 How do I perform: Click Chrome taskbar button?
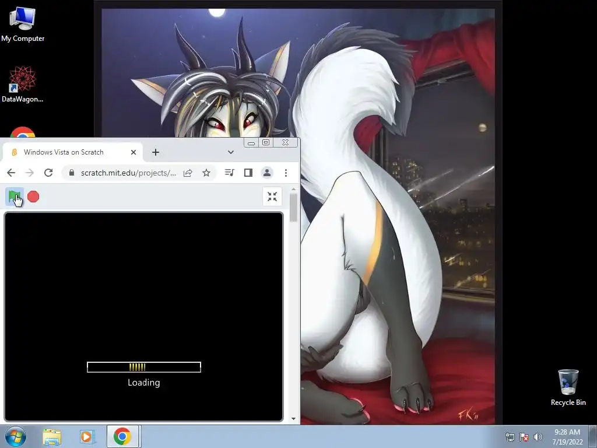[122, 436]
